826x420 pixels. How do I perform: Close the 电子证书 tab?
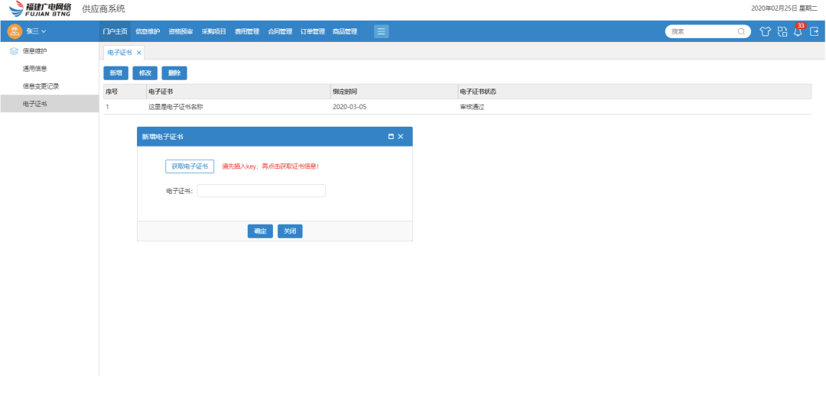[138, 53]
